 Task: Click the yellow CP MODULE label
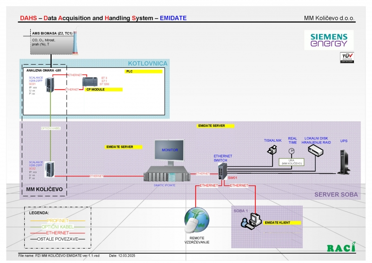(104, 89)
